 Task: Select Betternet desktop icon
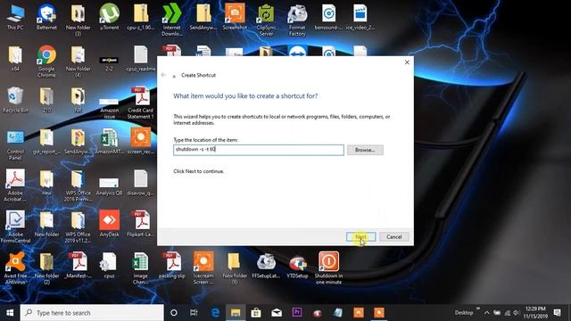click(x=46, y=18)
